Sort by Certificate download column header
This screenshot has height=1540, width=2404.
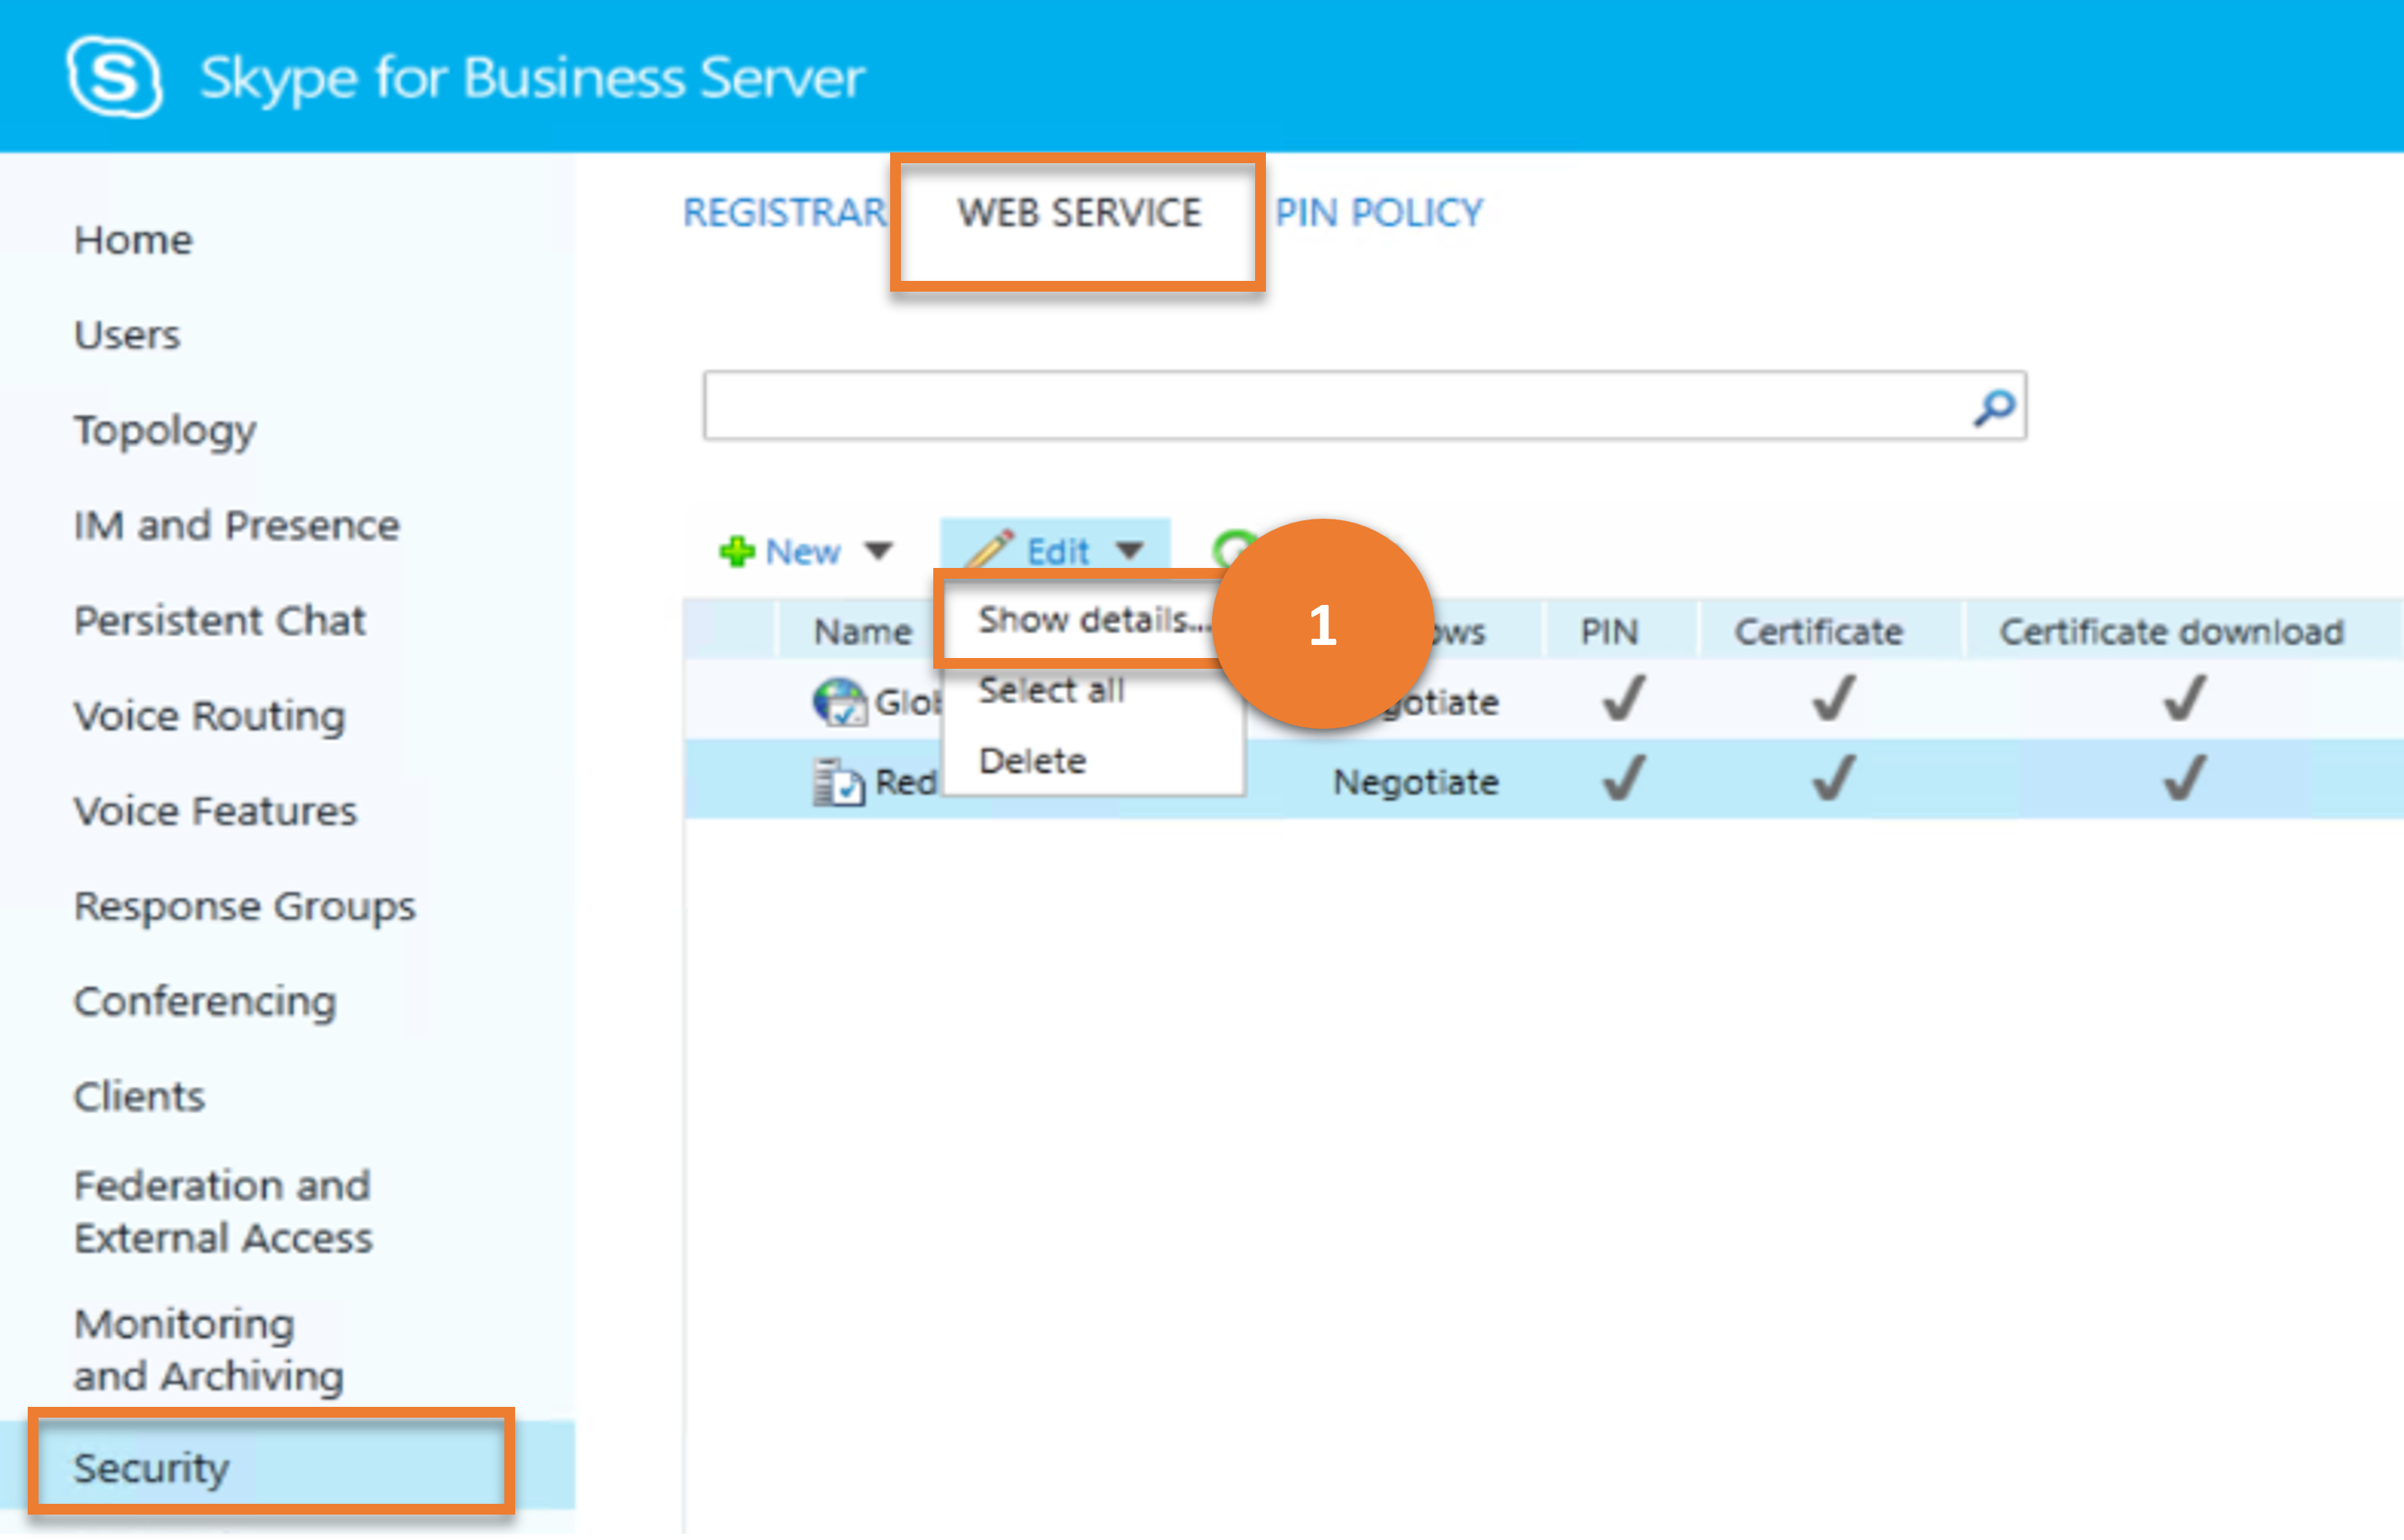click(x=2171, y=632)
